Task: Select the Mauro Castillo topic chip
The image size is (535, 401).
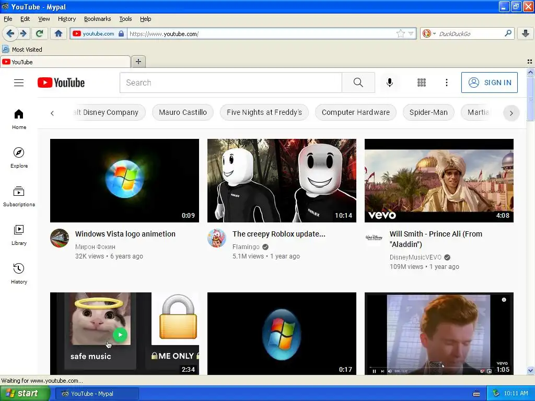Action: click(x=182, y=113)
